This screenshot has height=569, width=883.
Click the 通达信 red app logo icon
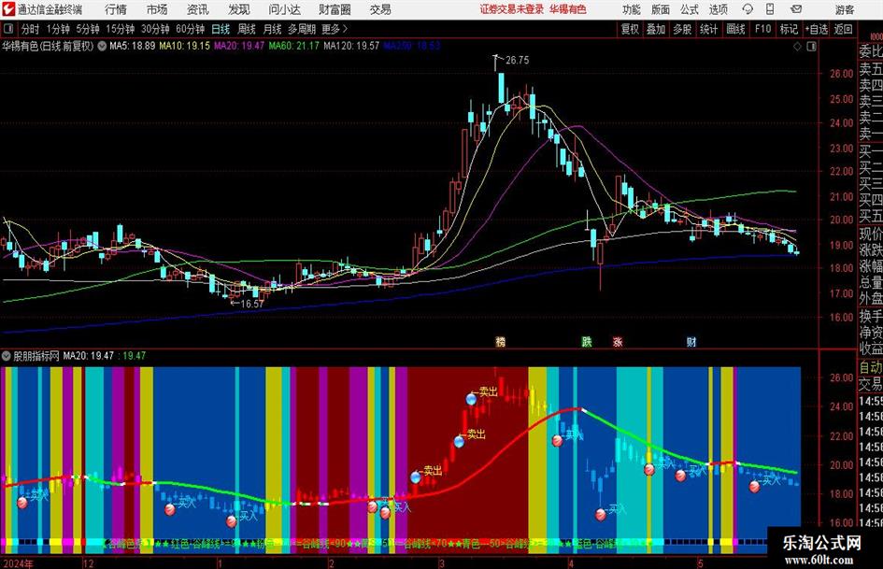click(x=8, y=9)
